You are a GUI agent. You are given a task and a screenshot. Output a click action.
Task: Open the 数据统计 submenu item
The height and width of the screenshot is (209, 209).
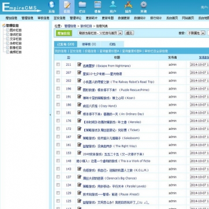tap(140, 18)
